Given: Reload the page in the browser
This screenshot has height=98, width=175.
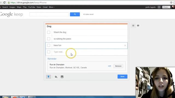Looking at the screenshot, I should (x=4, y=2).
